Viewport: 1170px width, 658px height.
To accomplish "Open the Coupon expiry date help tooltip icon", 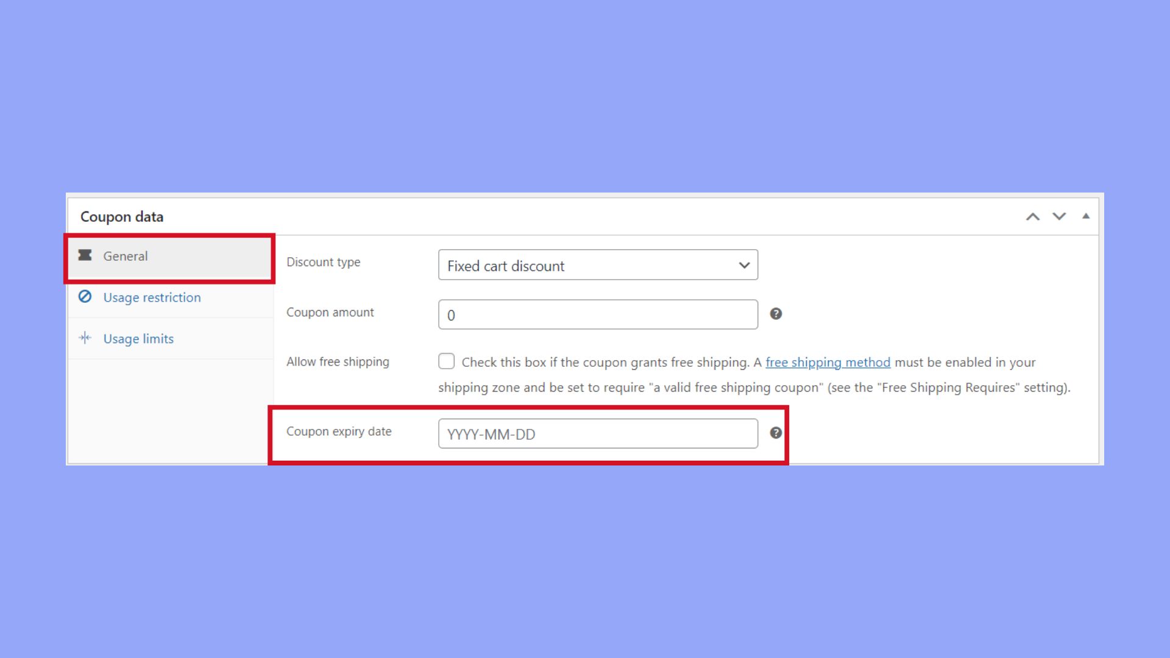I will pyautogui.click(x=776, y=433).
